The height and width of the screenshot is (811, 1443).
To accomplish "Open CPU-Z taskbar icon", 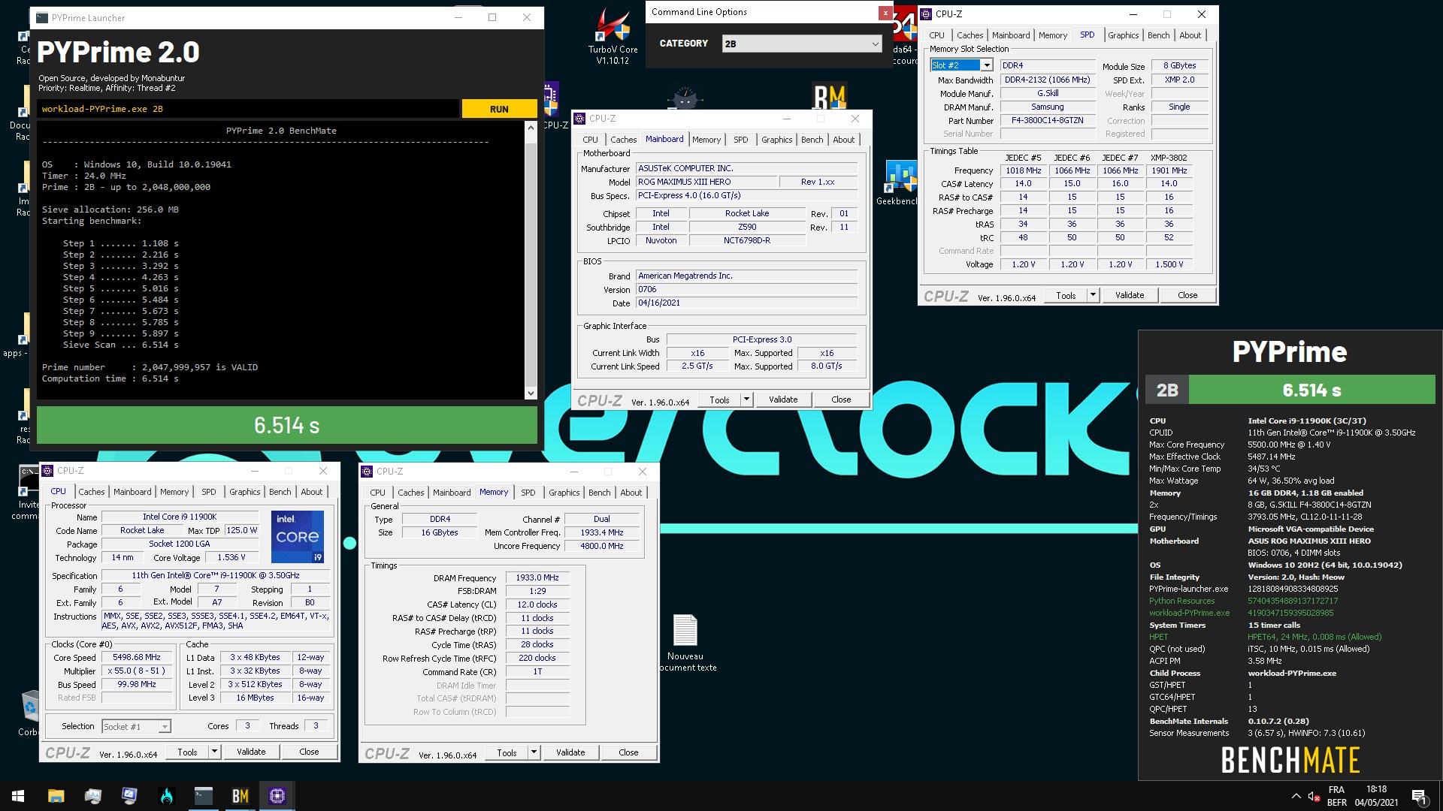I will point(277,796).
